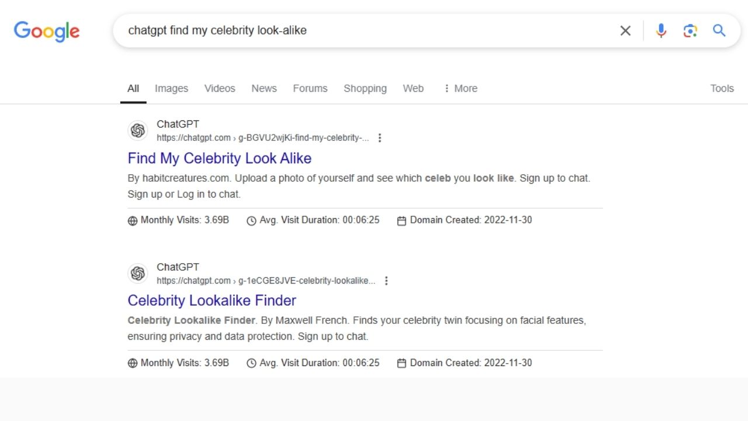Viewport: 748px width, 421px height.
Task: Click ChatGPT site name above second result
Action: pos(178,267)
